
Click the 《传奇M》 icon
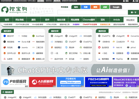99,42
